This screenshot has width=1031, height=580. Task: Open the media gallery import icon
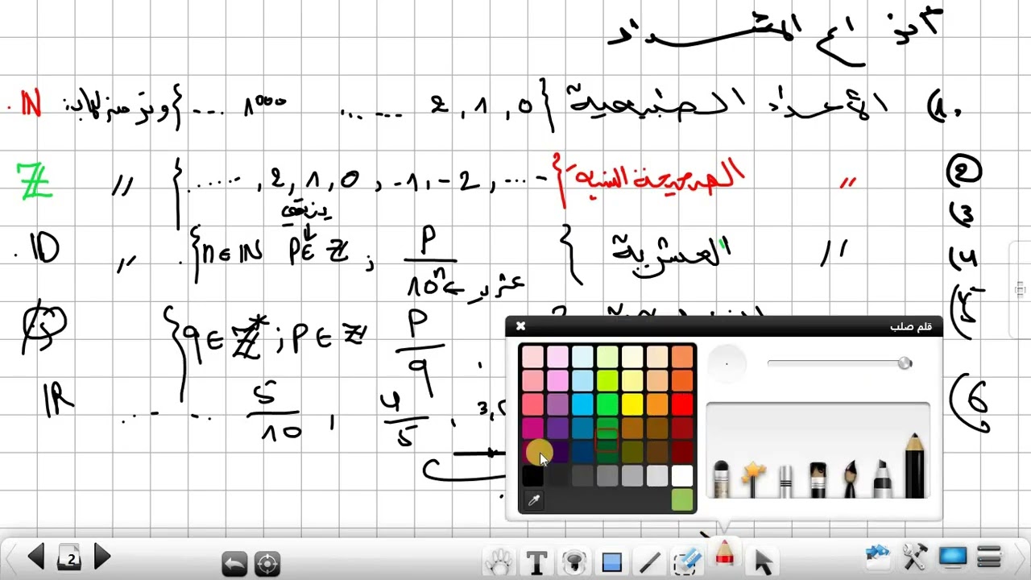pos(877,555)
